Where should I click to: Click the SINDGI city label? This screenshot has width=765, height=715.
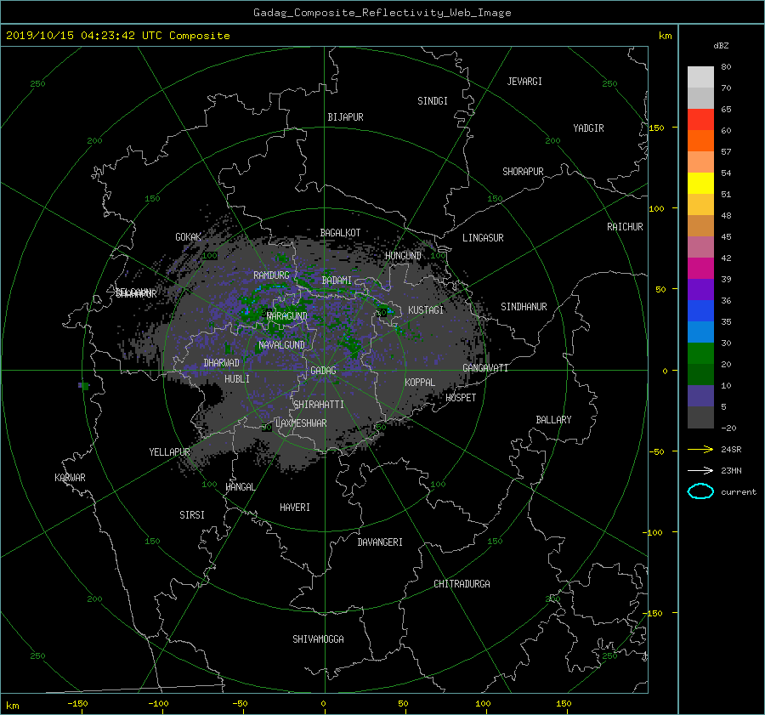(x=433, y=101)
